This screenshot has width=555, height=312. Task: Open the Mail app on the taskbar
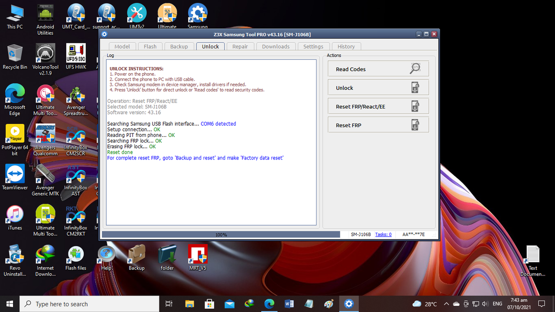(x=229, y=304)
